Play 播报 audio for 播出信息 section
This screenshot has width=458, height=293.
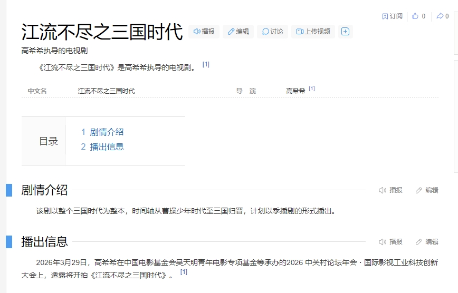pos(390,242)
